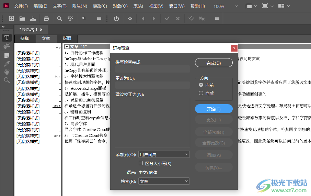Viewport: 311px width, 196px height.
Task: Select the Eyedropper tool
Action: click(x=7, y=64)
